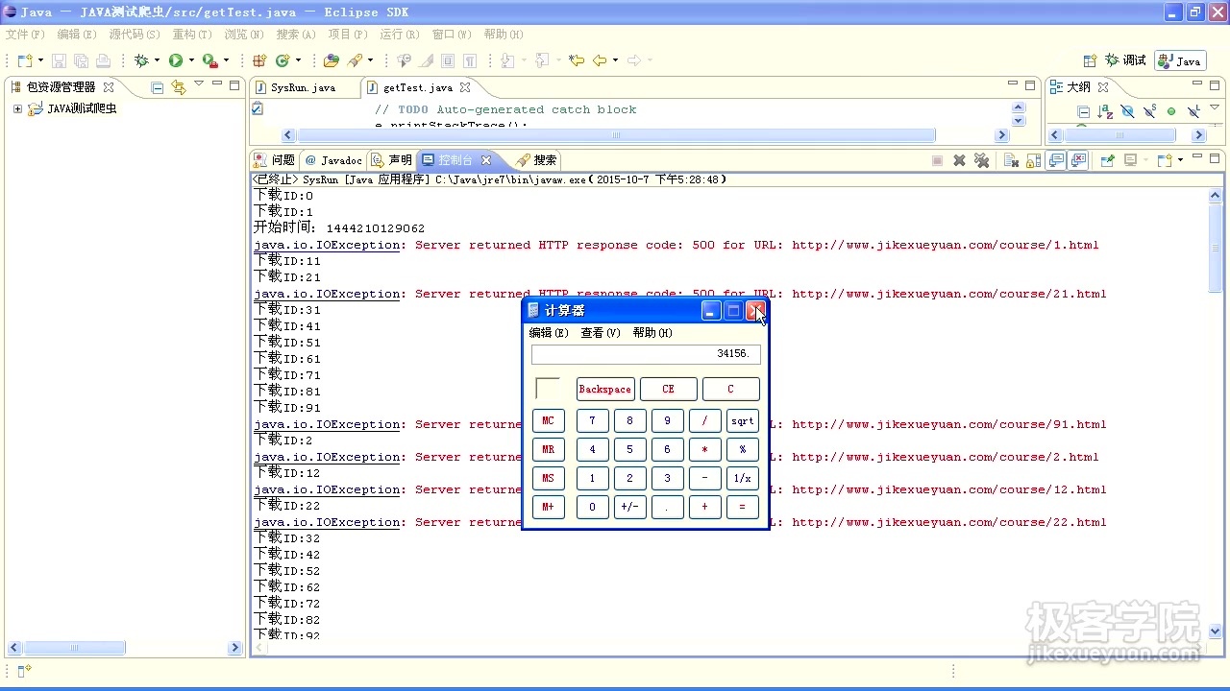Open the New Java Class dropdown arrow
The height and width of the screenshot is (691, 1230).
point(298,60)
